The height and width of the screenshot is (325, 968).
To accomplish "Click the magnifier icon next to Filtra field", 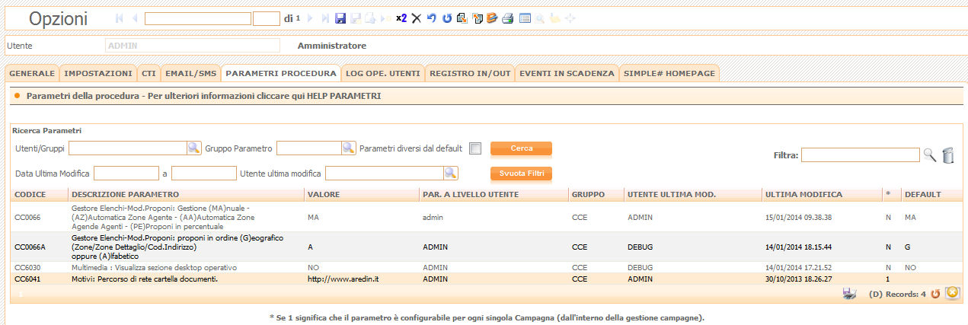I will point(929,155).
